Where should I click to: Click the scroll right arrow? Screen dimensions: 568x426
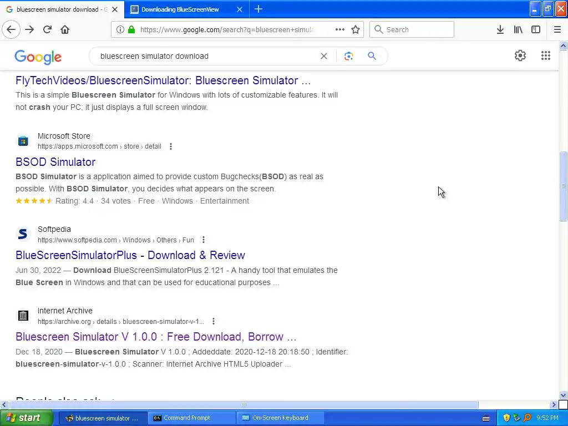(x=554, y=404)
